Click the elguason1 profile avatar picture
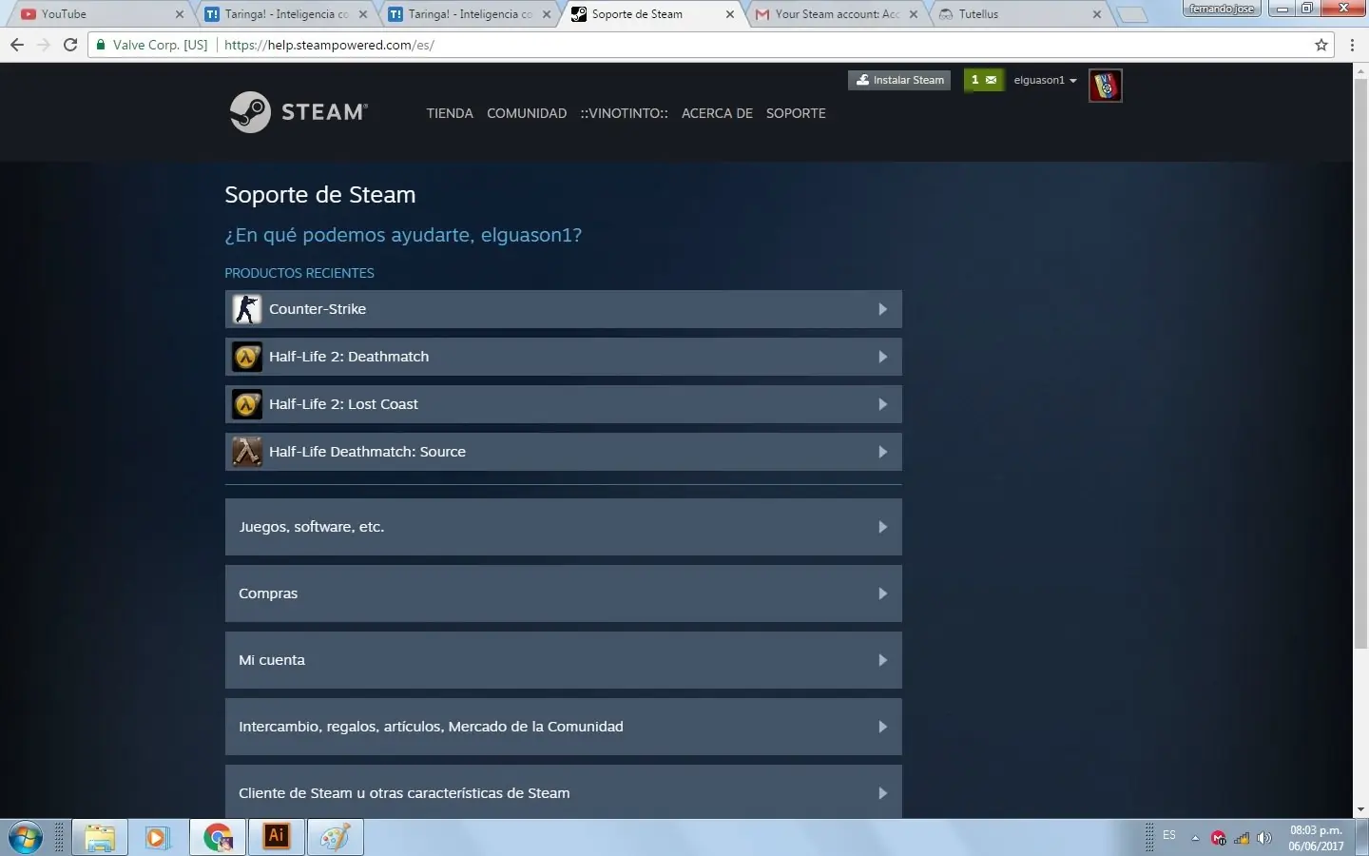Image resolution: width=1369 pixels, height=856 pixels. coord(1105,85)
